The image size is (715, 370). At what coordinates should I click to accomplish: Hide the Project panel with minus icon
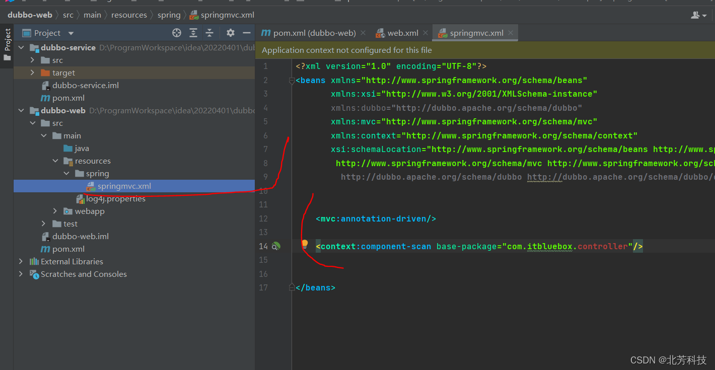(x=247, y=33)
